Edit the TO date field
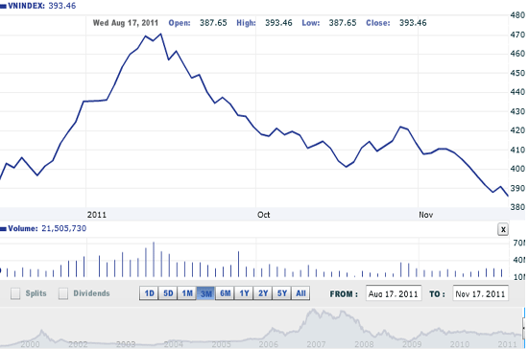The height and width of the screenshot is (349, 528). (x=481, y=293)
